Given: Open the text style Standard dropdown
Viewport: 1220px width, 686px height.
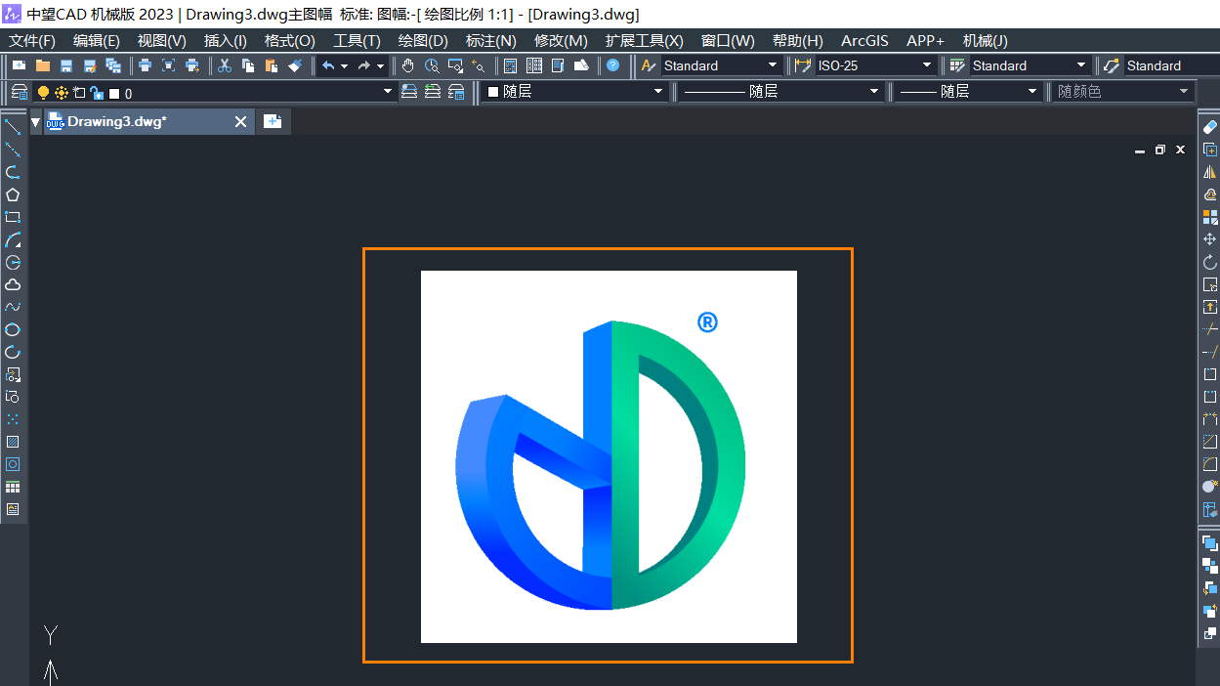Looking at the screenshot, I should 773,65.
